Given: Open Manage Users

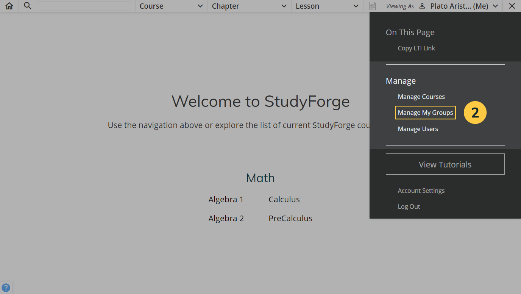Looking at the screenshot, I should pos(418,129).
